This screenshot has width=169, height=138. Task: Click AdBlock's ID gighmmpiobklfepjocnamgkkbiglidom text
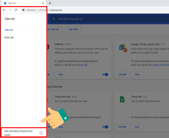(x=76, y=61)
